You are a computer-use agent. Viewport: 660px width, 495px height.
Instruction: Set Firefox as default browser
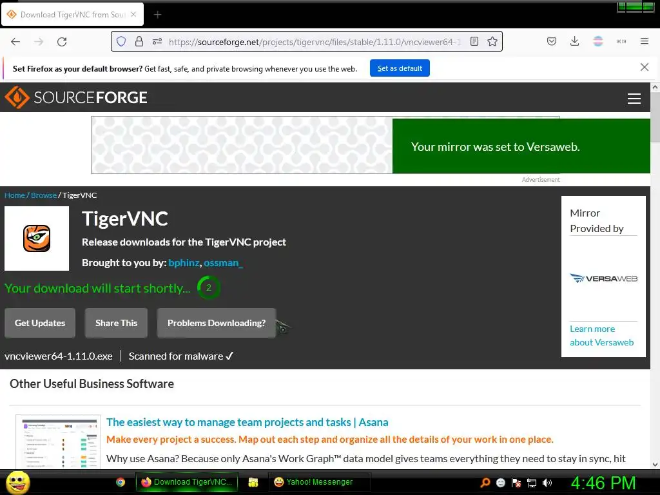click(x=400, y=68)
